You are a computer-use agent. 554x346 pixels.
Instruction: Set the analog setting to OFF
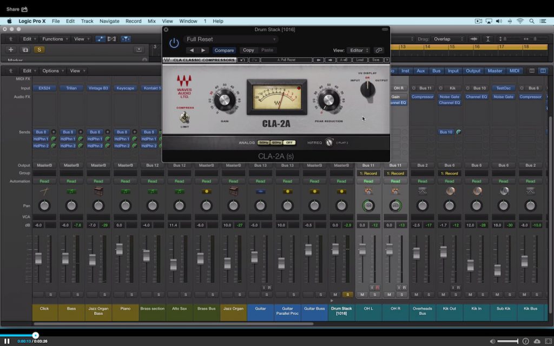pyautogui.click(x=289, y=143)
